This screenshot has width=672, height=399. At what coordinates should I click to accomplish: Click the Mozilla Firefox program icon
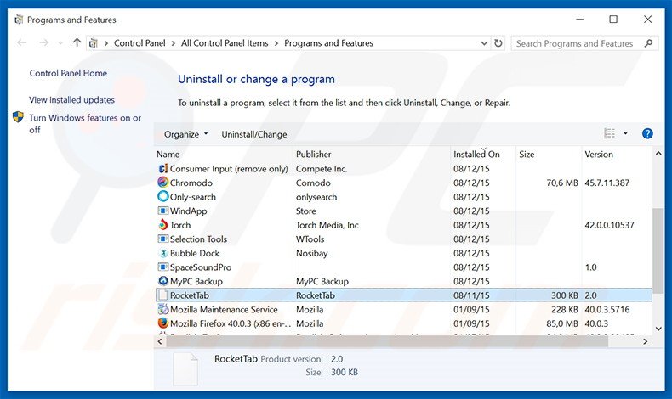162,323
